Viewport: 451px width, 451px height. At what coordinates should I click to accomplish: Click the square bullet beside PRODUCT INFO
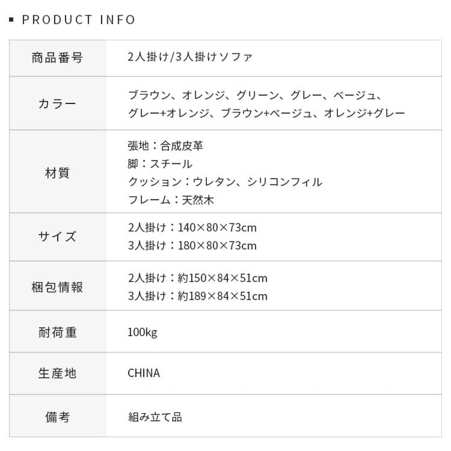coord(12,20)
